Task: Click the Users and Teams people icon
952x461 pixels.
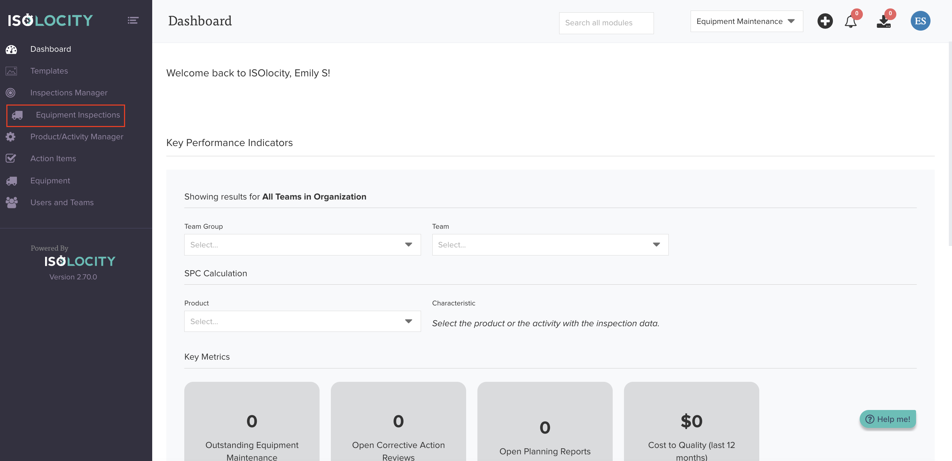Action: click(12, 202)
